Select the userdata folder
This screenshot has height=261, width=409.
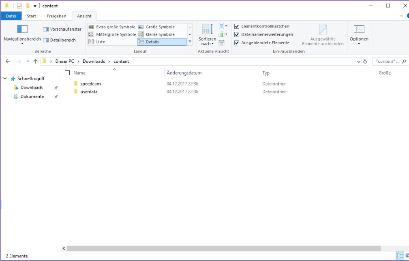point(89,92)
